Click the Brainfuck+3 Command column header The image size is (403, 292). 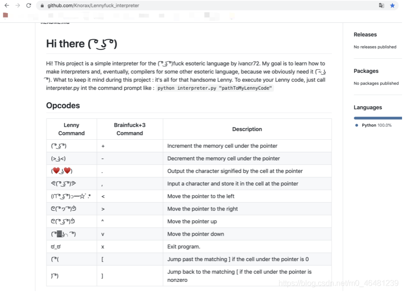[129, 129]
